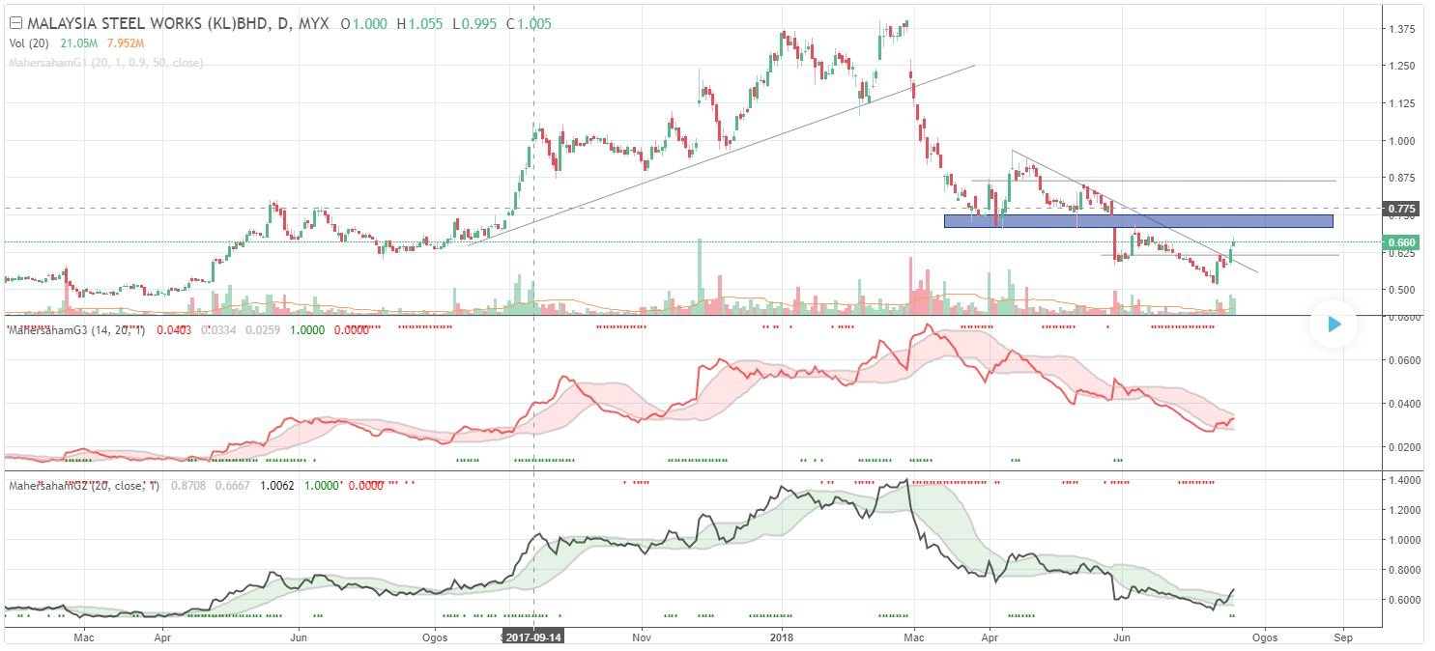The height and width of the screenshot is (651, 1435).
Task: Click the 2018 label on the time axis
Action: [782, 637]
